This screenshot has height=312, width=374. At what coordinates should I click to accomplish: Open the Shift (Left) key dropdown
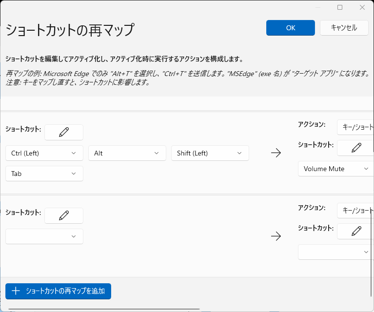(x=210, y=153)
